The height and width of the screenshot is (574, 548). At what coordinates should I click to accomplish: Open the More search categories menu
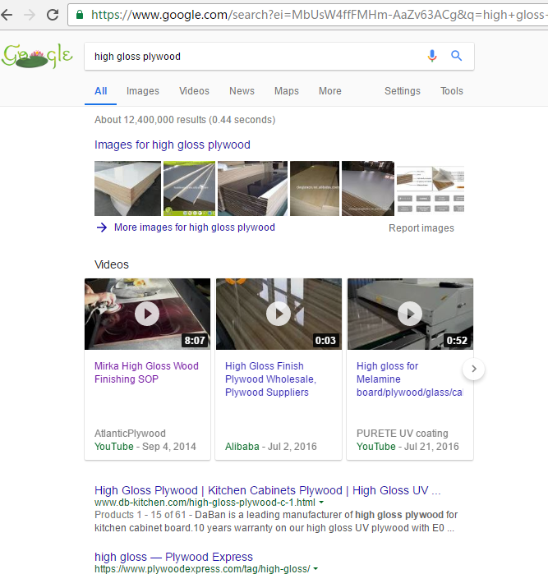pos(330,91)
